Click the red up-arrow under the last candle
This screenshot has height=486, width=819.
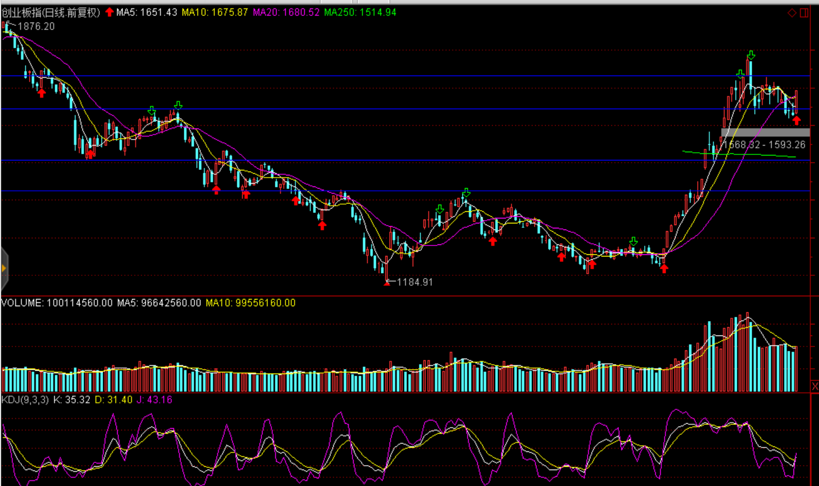click(x=796, y=121)
